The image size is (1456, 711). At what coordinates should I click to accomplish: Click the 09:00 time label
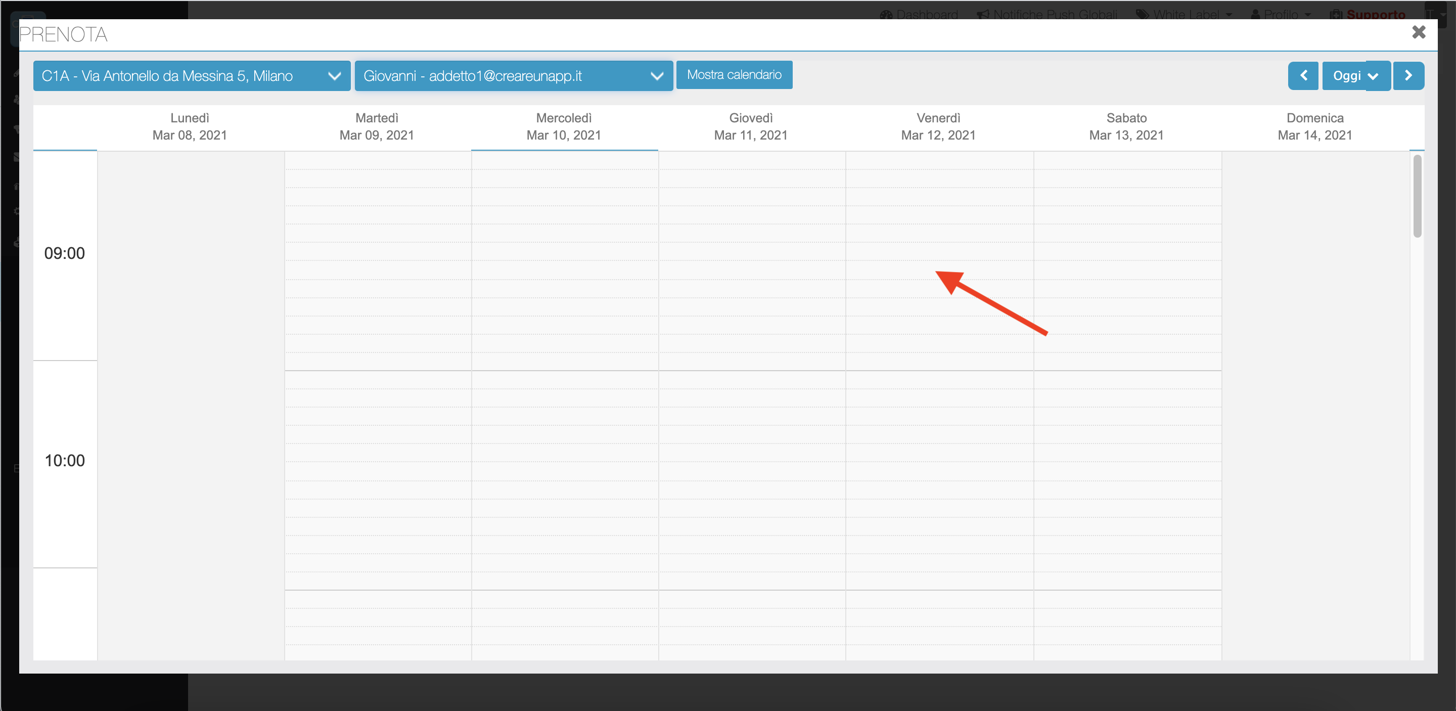pos(64,253)
